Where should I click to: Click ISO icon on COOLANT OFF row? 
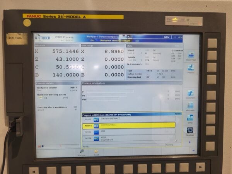96,138
